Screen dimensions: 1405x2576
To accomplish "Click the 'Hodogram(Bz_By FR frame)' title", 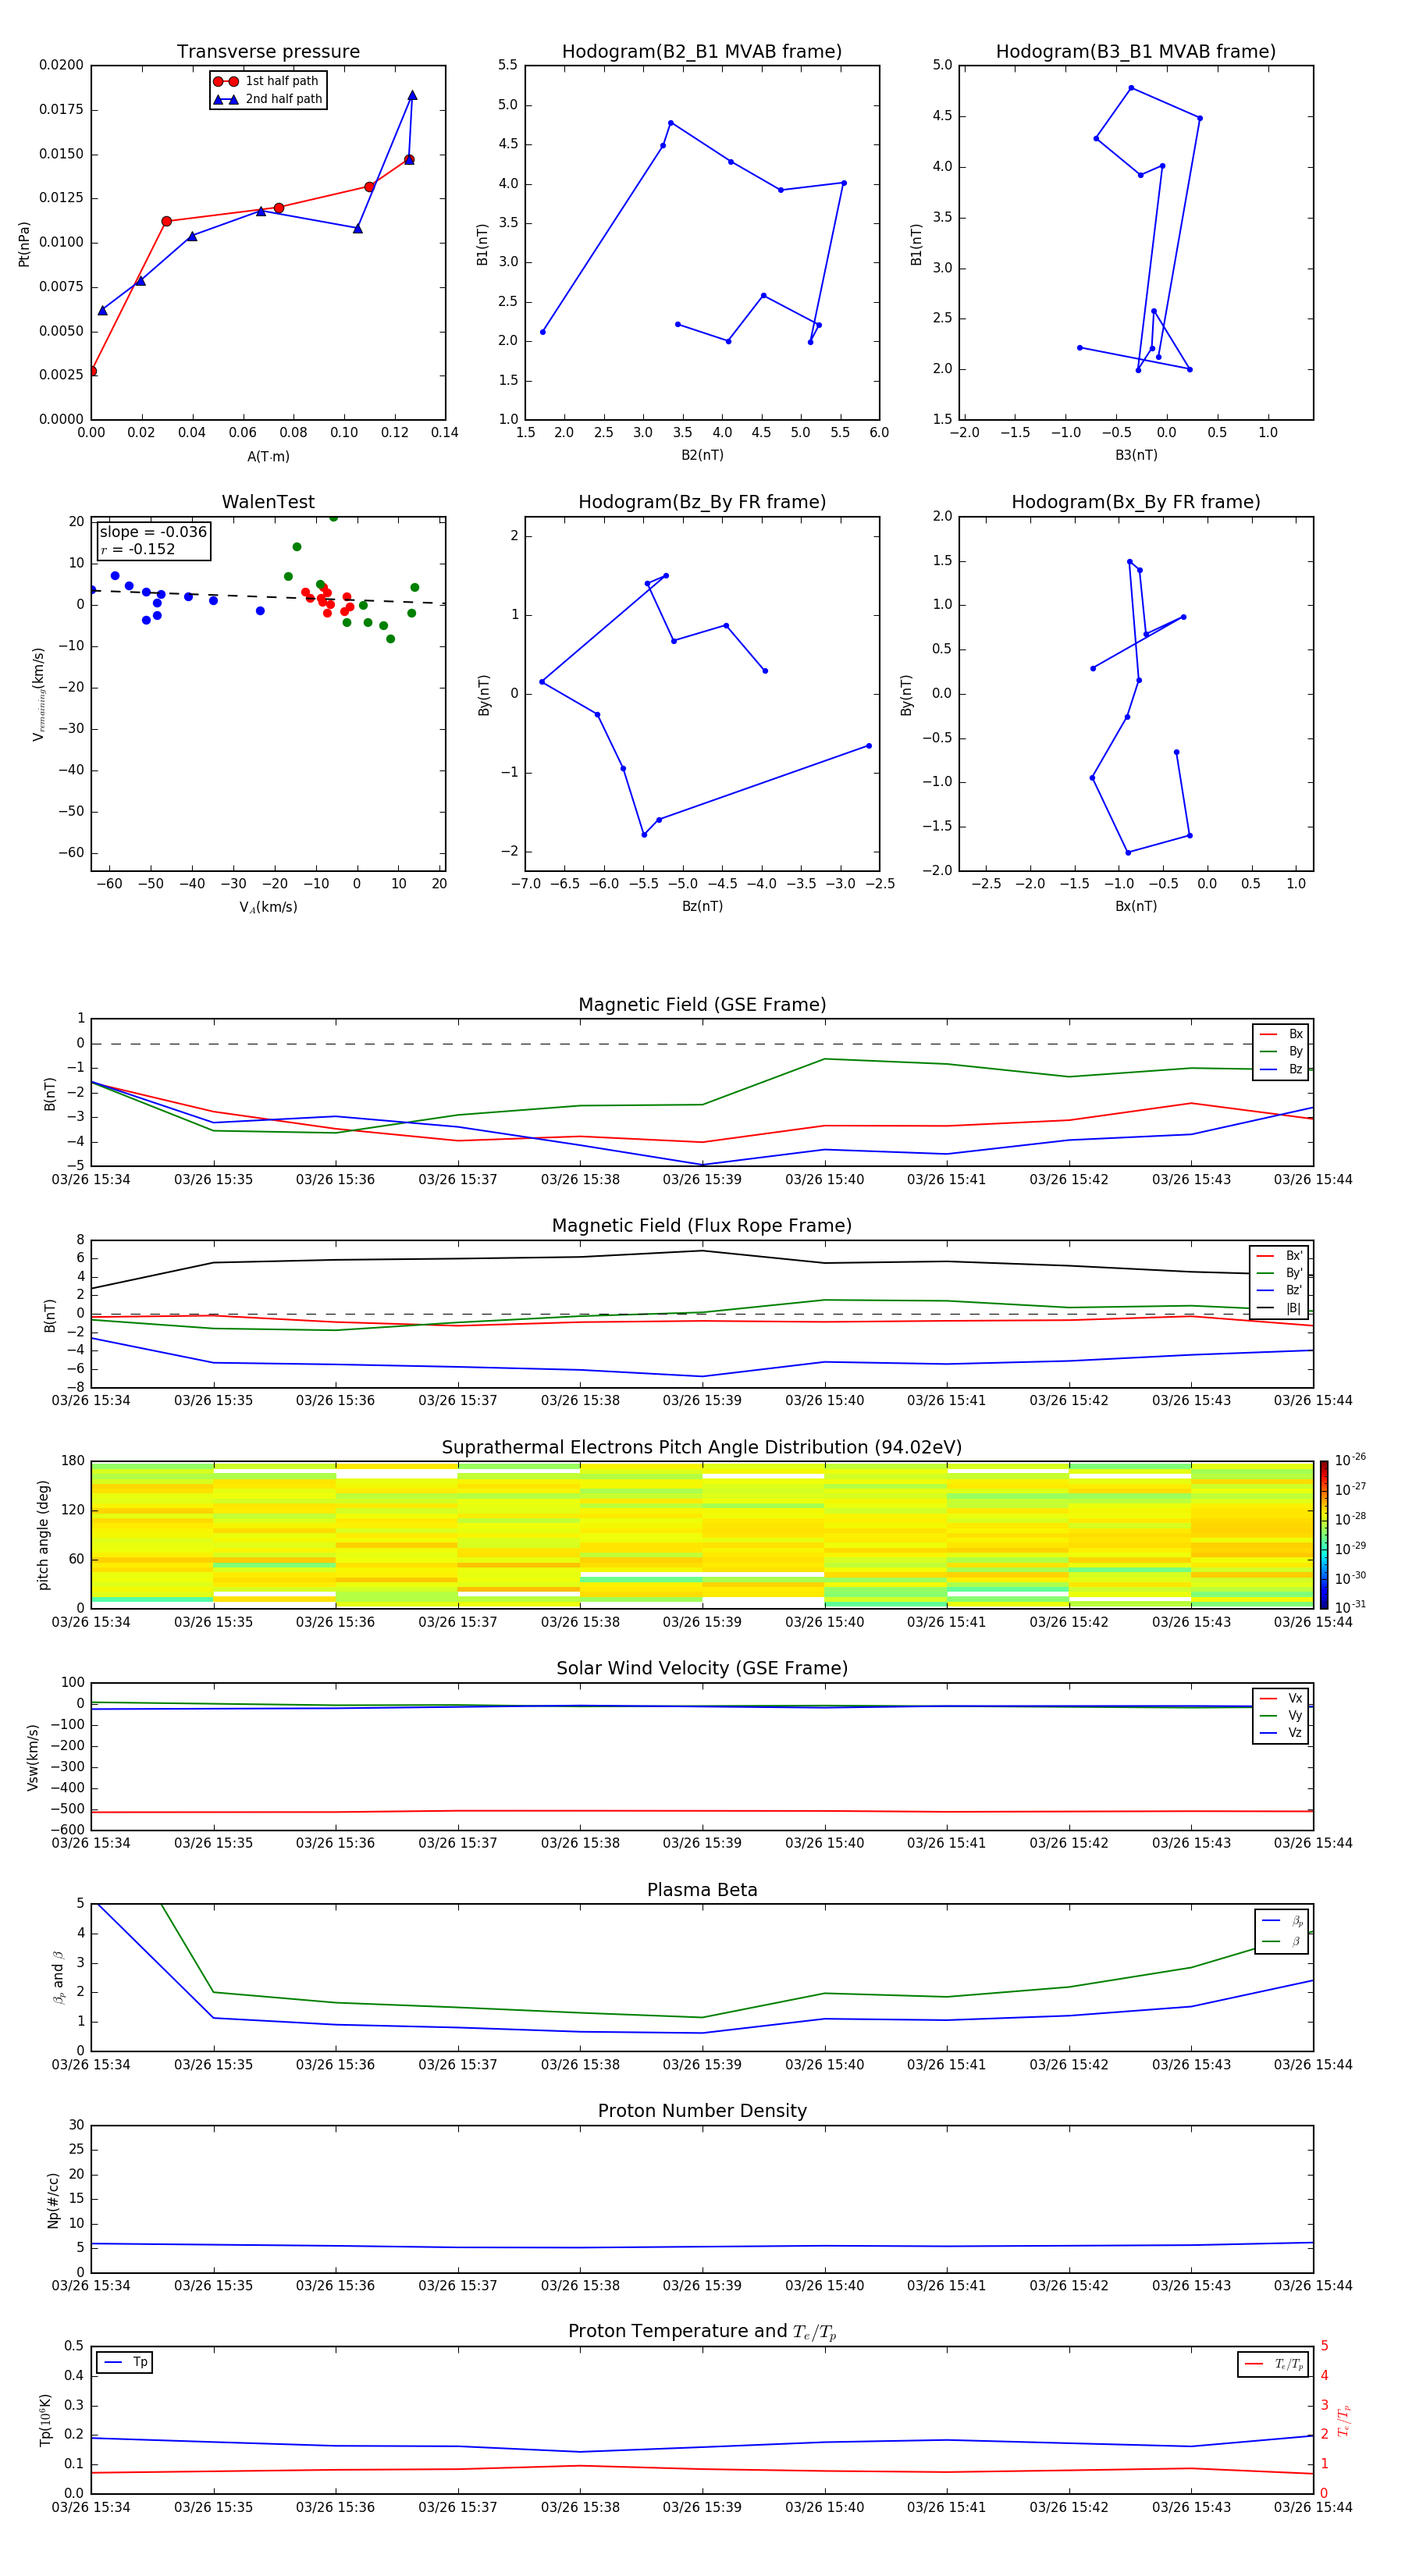I will (x=702, y=502).
